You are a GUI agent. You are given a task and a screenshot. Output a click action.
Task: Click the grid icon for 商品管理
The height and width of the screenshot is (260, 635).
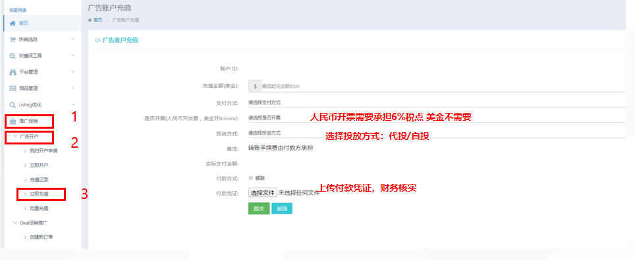(13, 88)
